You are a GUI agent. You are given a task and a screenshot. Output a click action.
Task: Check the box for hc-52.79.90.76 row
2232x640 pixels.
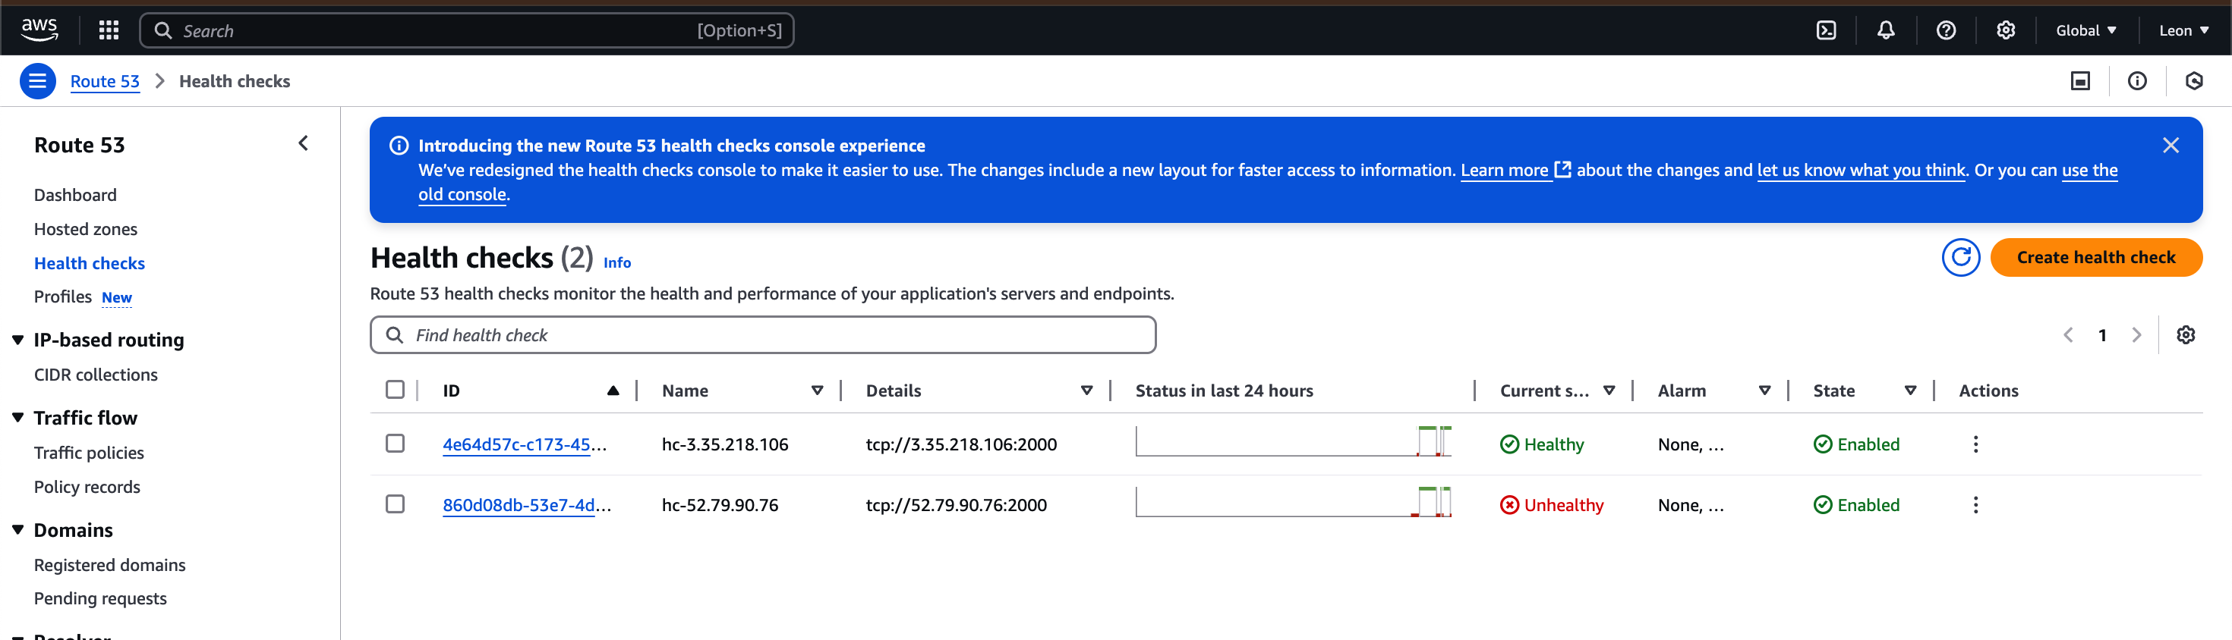(x=395, y=504)
